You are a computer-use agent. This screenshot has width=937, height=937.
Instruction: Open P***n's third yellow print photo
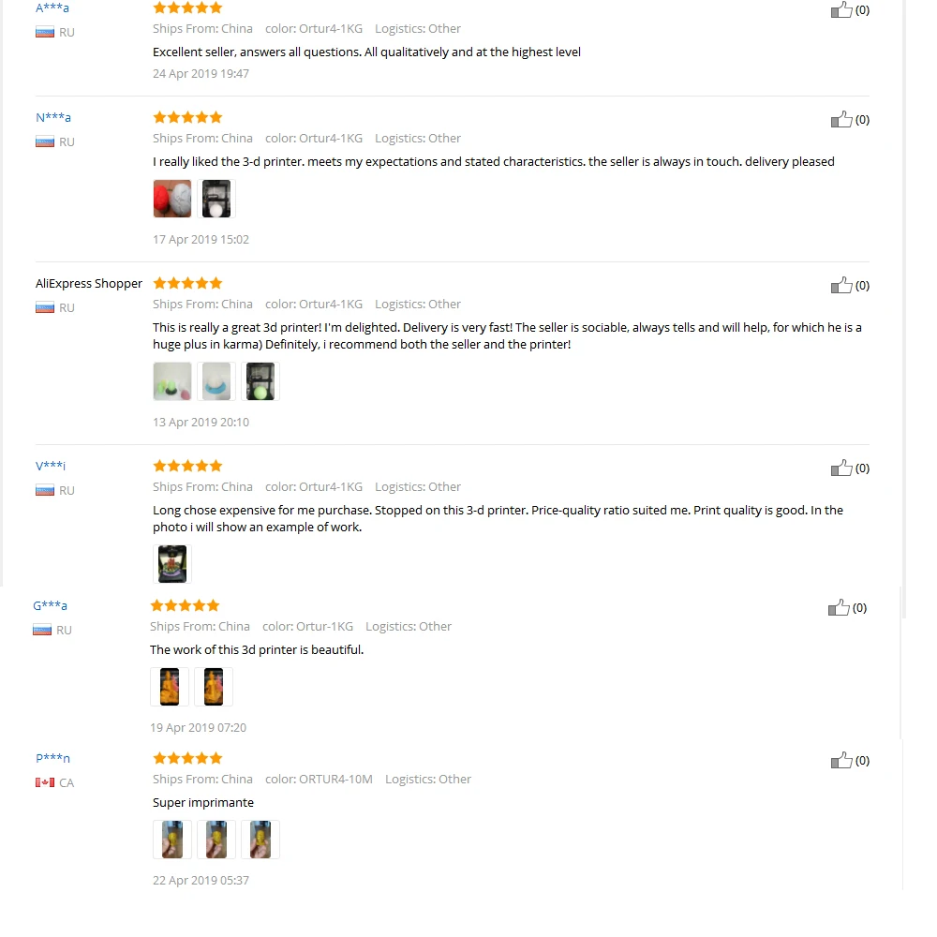pyautogui.click(x=260, y=840)
